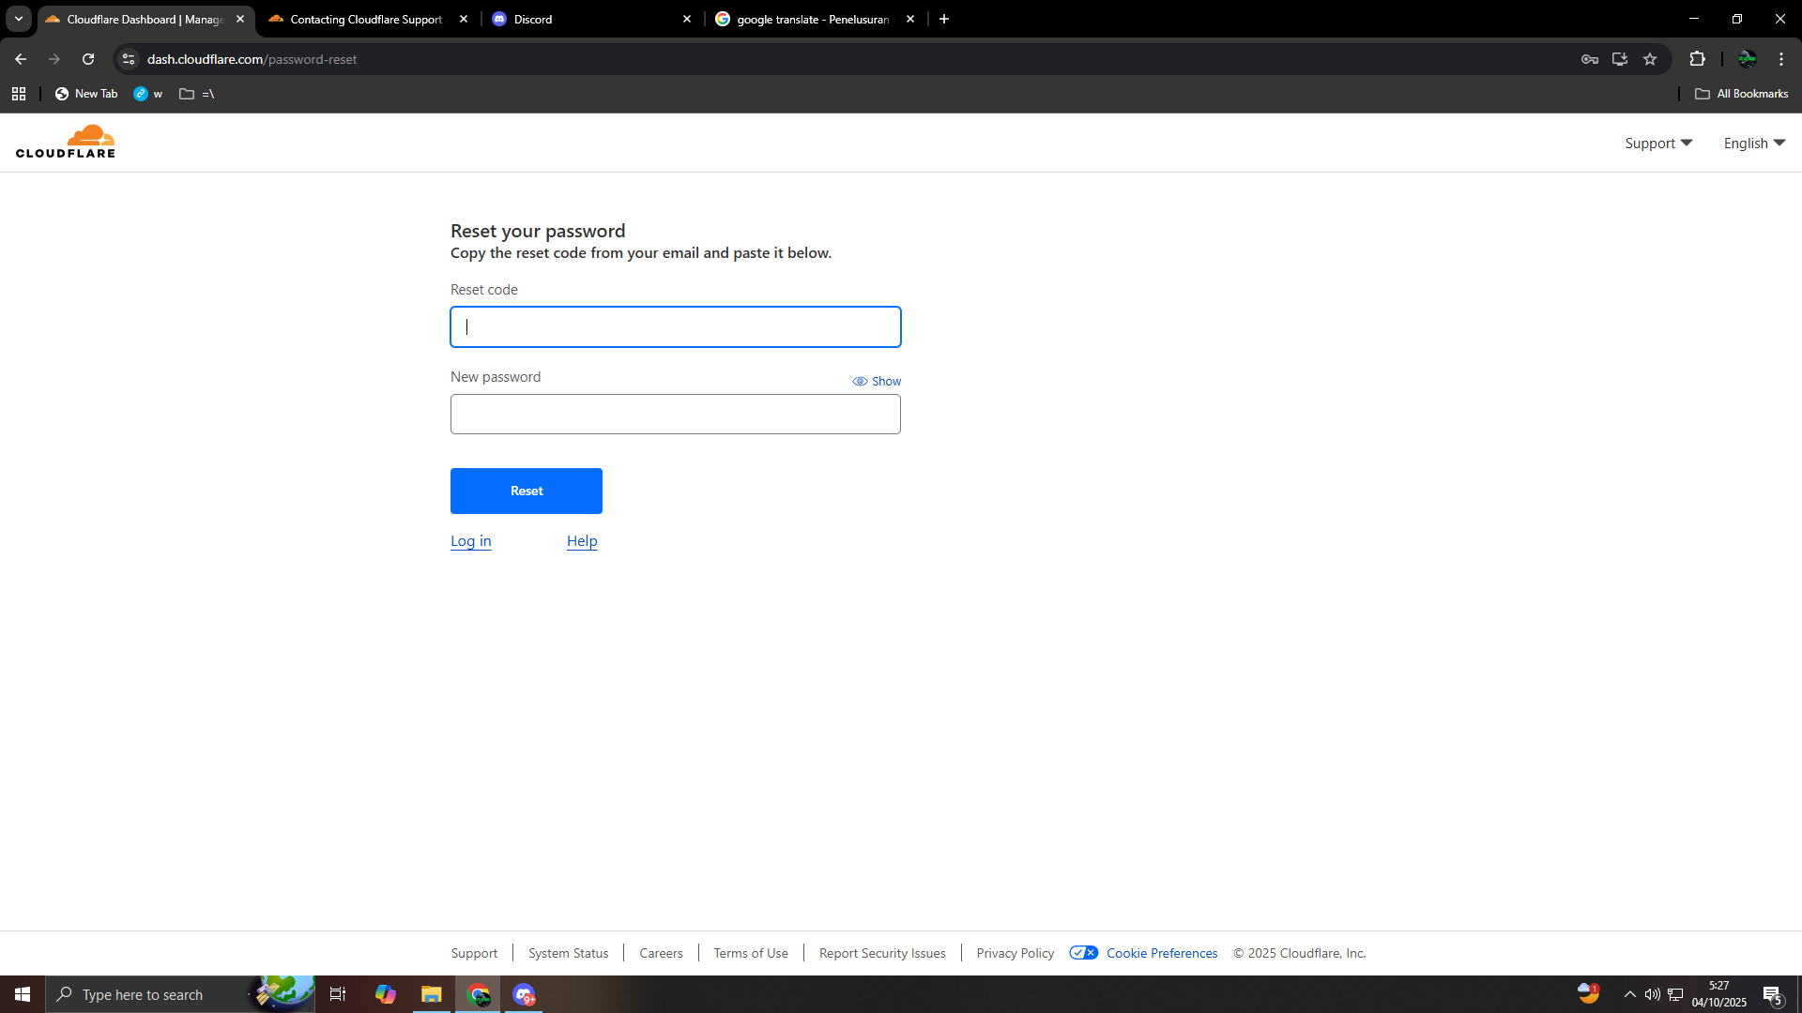This screenshot has width=1802, height=1013.
Task: Open Chrome apps grid shortcut
Action: click(19, 94)
